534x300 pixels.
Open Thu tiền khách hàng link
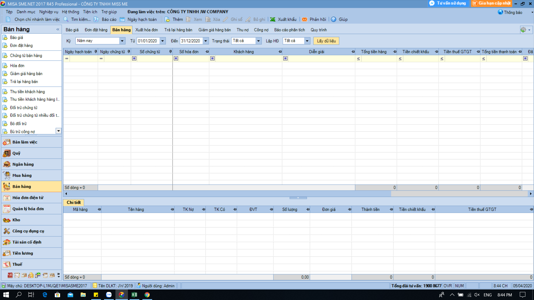tap(27, 91)
